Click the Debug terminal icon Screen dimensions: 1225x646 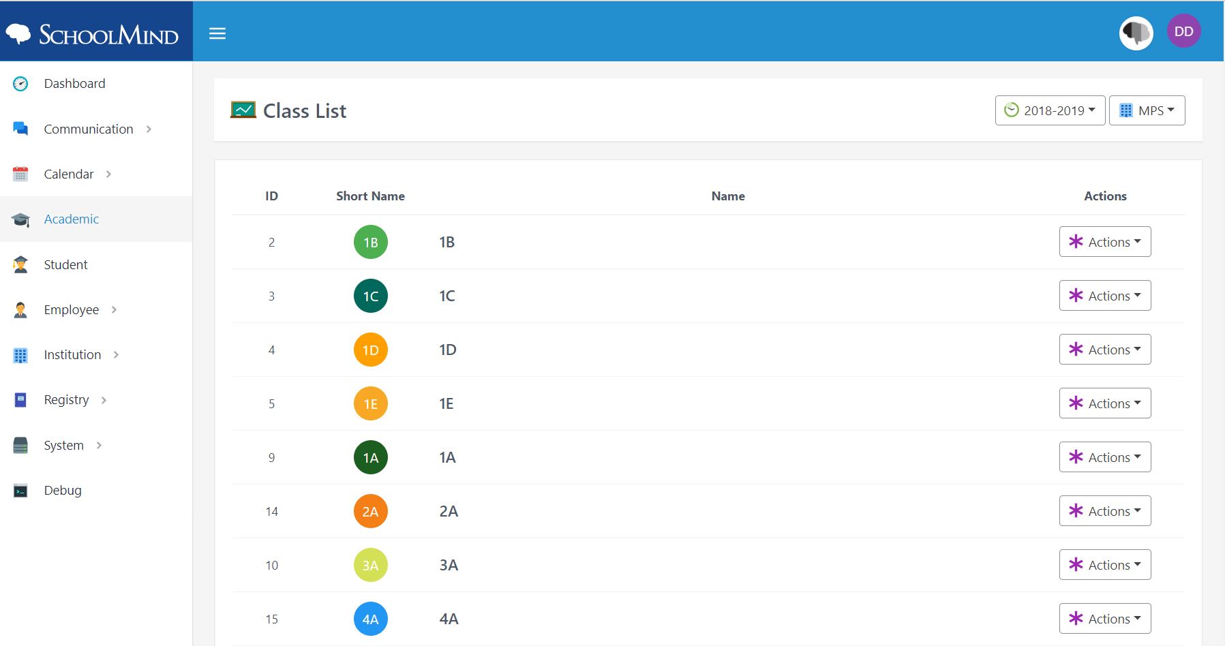(x=20, y=491)
